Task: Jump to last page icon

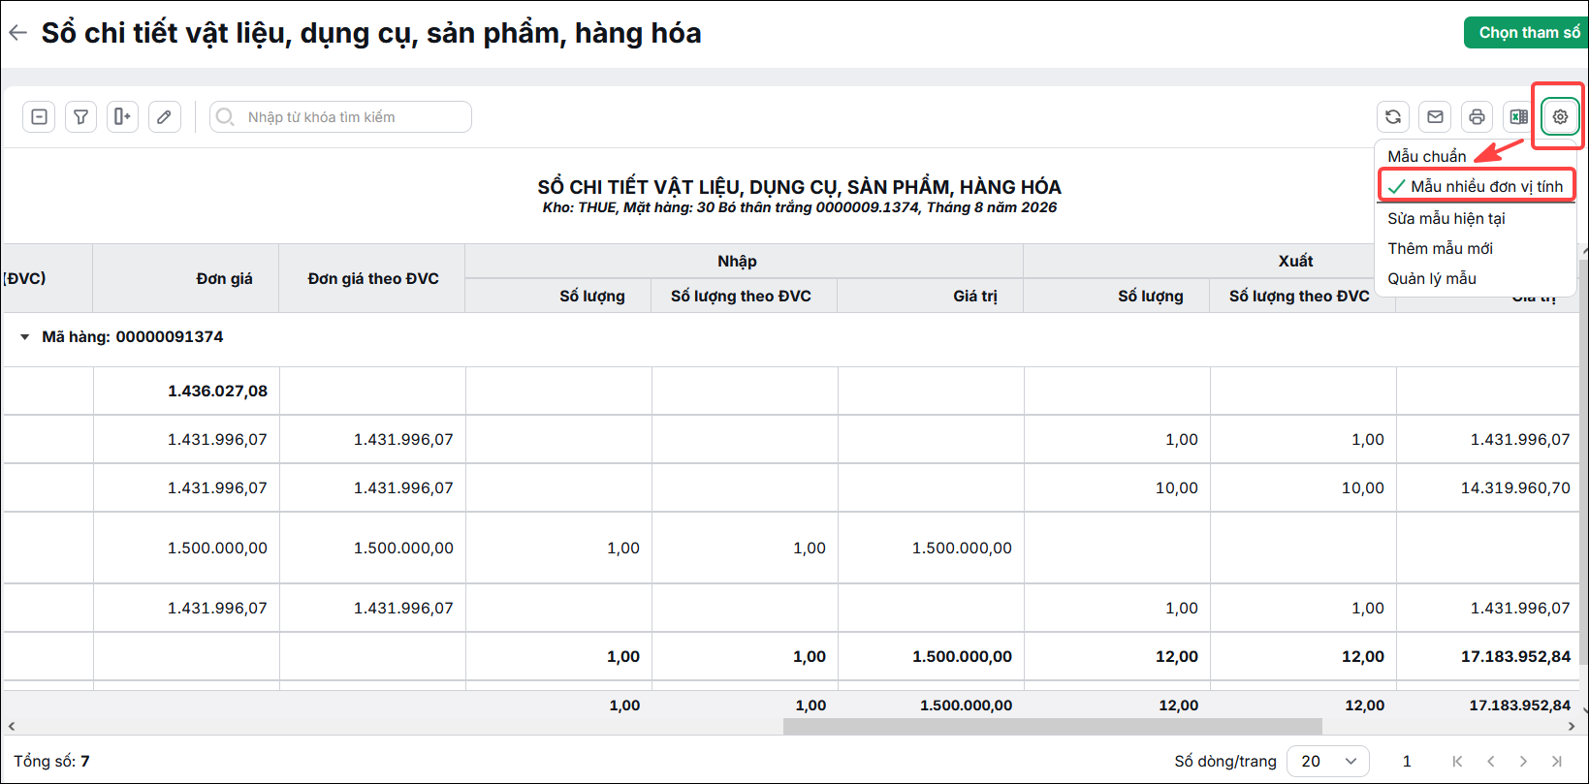Action: [1557, 762]
